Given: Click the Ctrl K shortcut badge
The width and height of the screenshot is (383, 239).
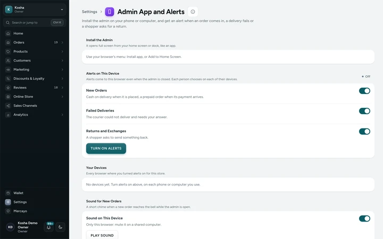Looking at the screenshot, I should pos(57,22).
